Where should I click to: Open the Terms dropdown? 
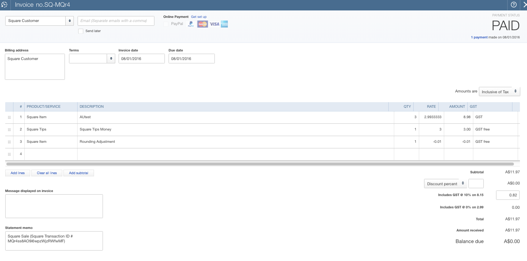click(111, 59)
